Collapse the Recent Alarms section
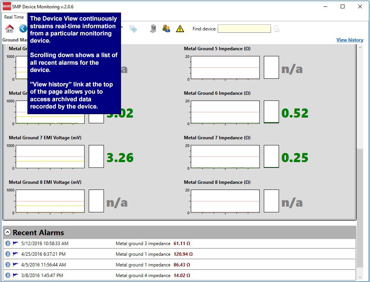 coord(8,233)
